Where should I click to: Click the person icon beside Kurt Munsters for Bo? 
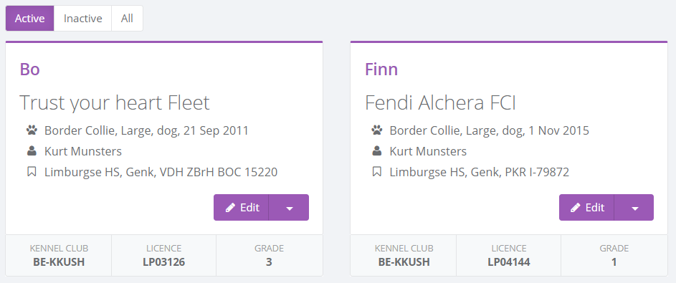point(32,151)
